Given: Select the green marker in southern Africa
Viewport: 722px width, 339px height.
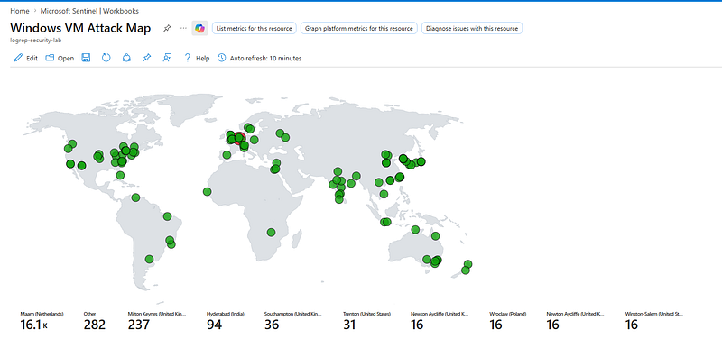Looking at the screenshot, I should [x=272, y=232].
